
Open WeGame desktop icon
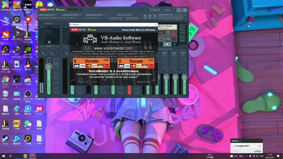pos(5,51)
